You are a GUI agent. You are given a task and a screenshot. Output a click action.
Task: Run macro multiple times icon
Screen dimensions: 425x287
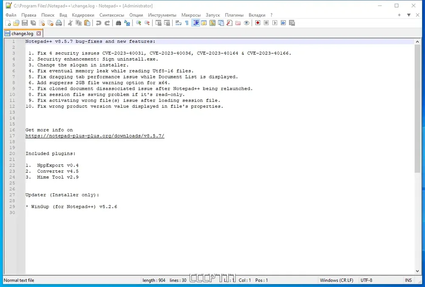[283, 23]
